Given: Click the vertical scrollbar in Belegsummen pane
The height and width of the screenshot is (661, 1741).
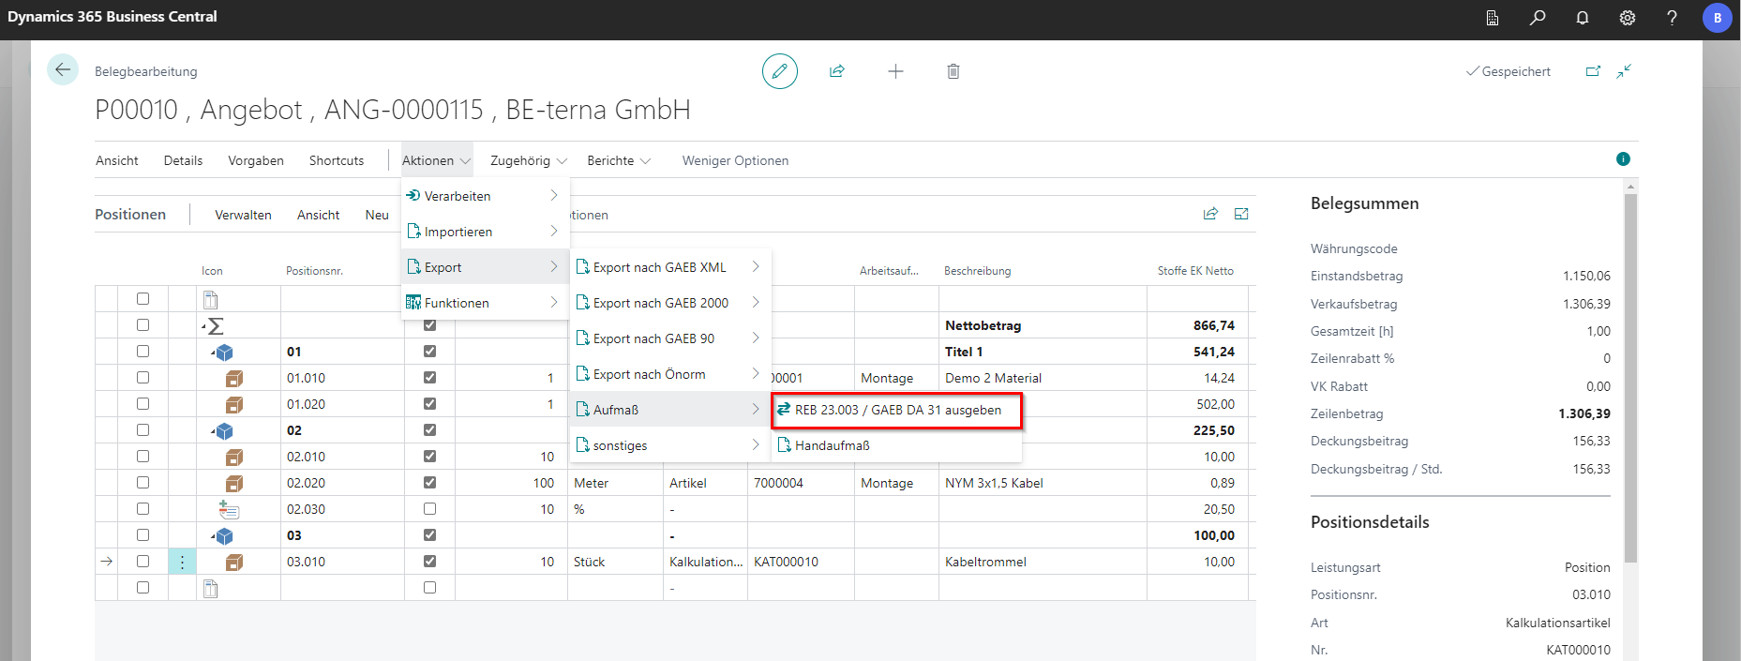Looking at the screenshot, I should (1630, 375).
